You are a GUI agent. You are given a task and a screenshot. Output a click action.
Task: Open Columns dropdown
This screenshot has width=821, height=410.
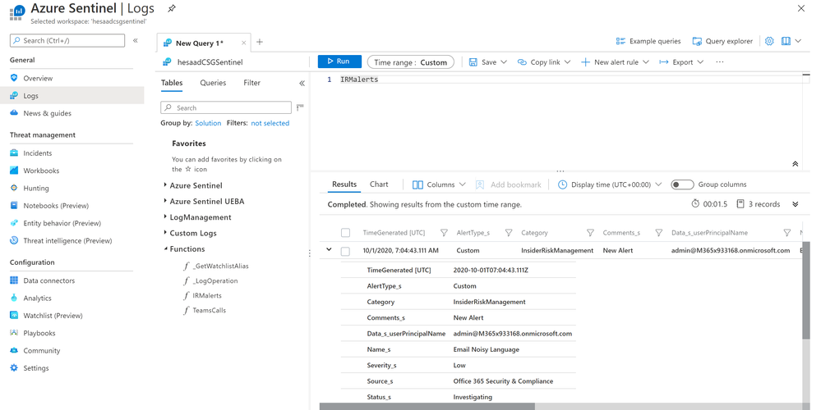439,184
